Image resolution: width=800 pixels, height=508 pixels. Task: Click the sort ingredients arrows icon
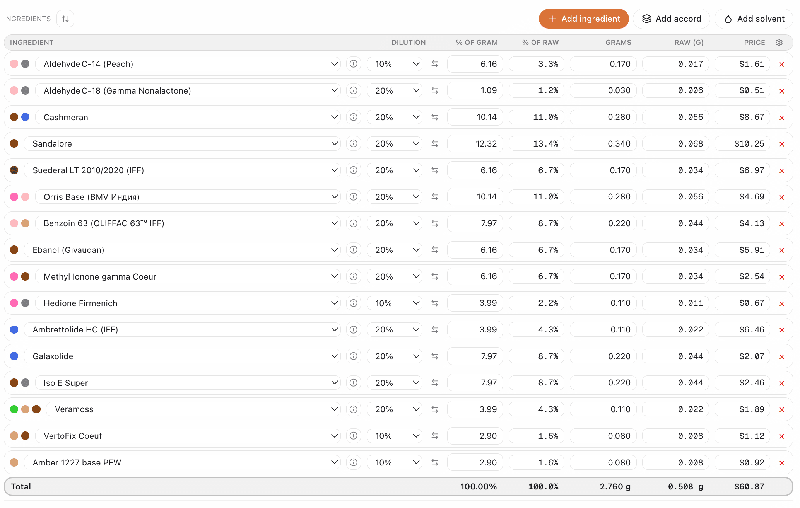point(65,19)
